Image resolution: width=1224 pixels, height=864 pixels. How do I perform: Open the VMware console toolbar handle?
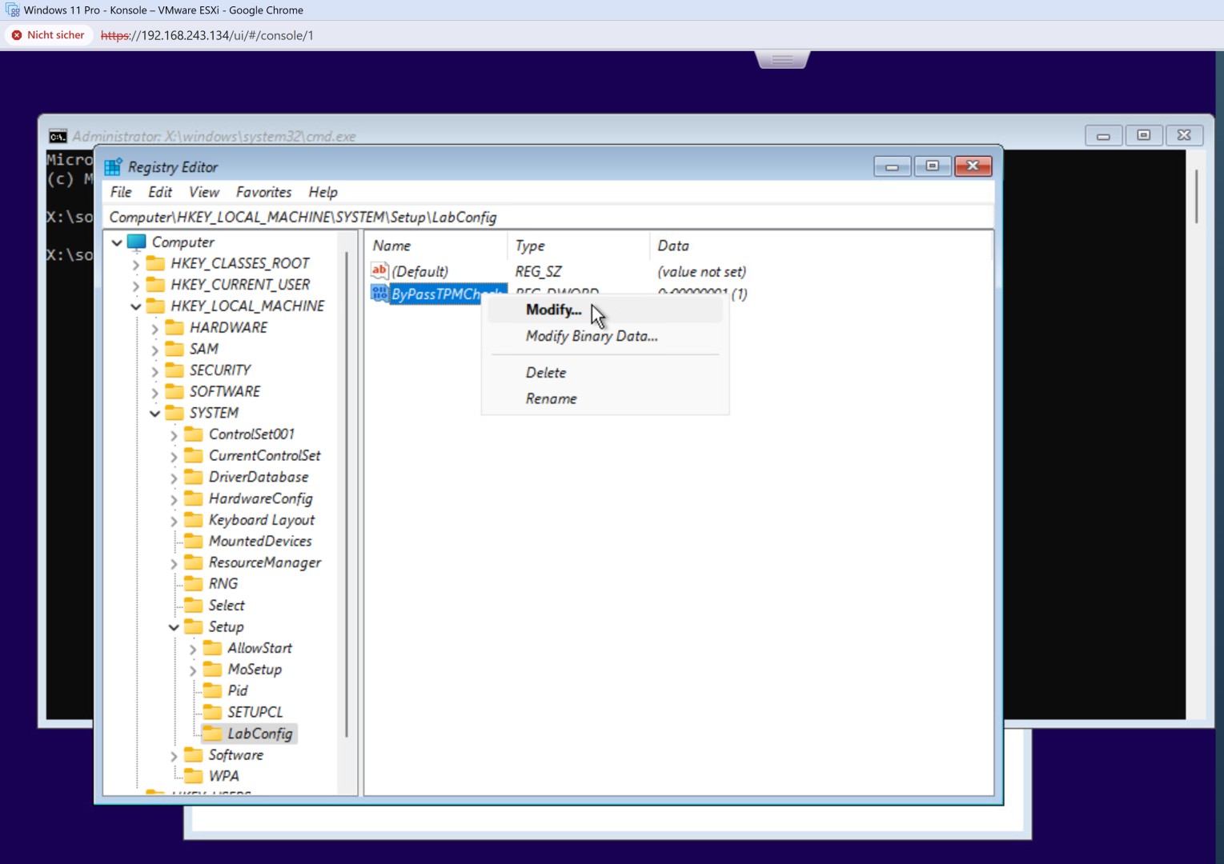point(783,60)
